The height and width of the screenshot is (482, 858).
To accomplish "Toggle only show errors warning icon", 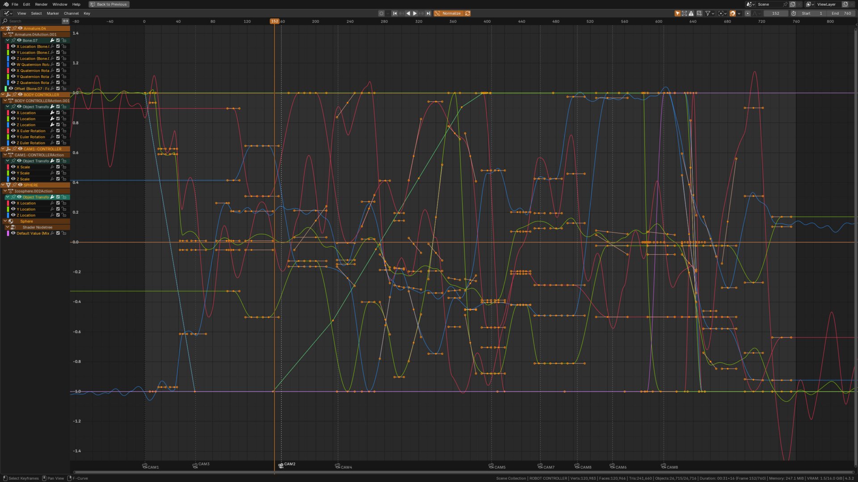I will point(691,13).
